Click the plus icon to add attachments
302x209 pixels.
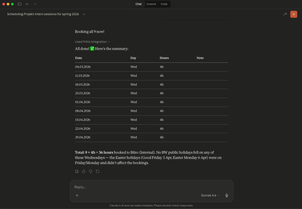77,195
